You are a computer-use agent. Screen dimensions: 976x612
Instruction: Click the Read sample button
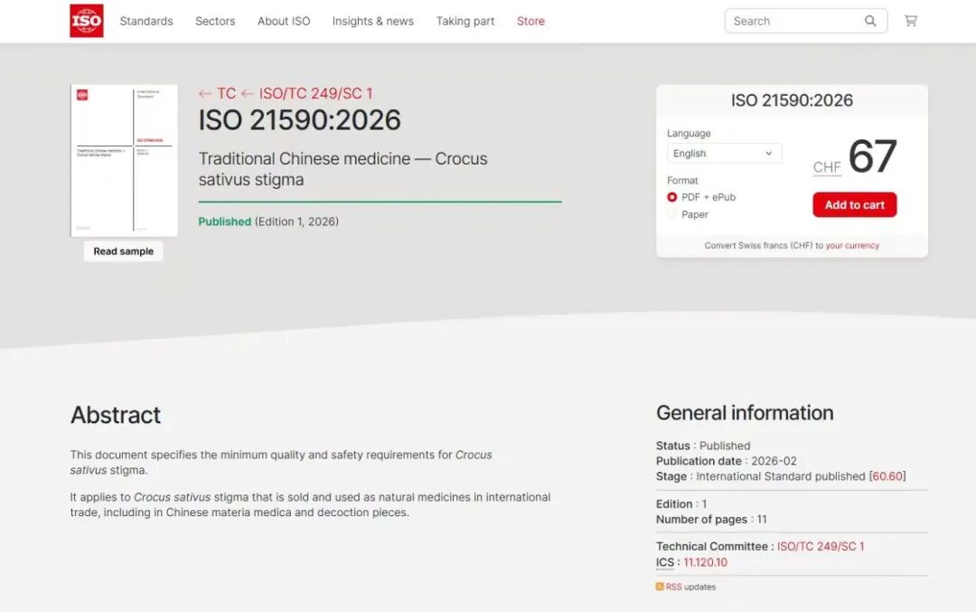pyautogui.click(x=124, y=251)
